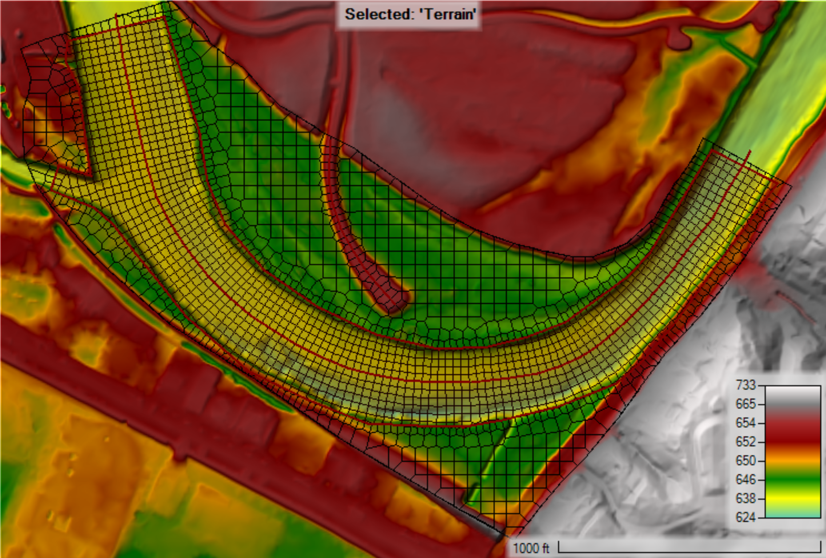Viewport: 826px width, 558px height.
Task: Select the 665 legend tick label
Action: click(x=746, y=404)
